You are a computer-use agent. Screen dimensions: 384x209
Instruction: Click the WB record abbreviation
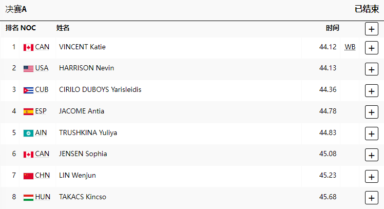point(350,47)
